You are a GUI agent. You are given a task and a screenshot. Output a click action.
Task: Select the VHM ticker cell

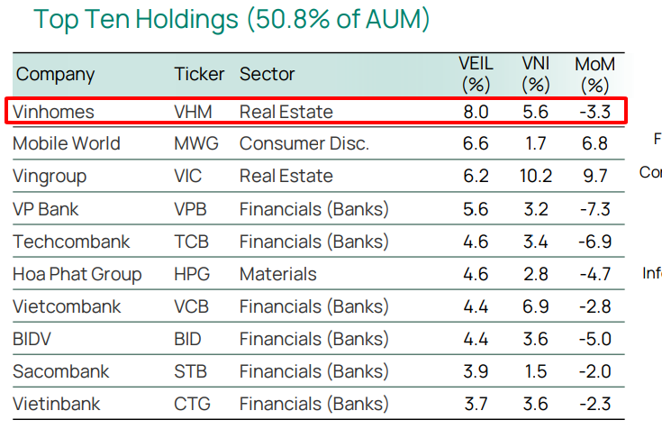tap(194, 112)
